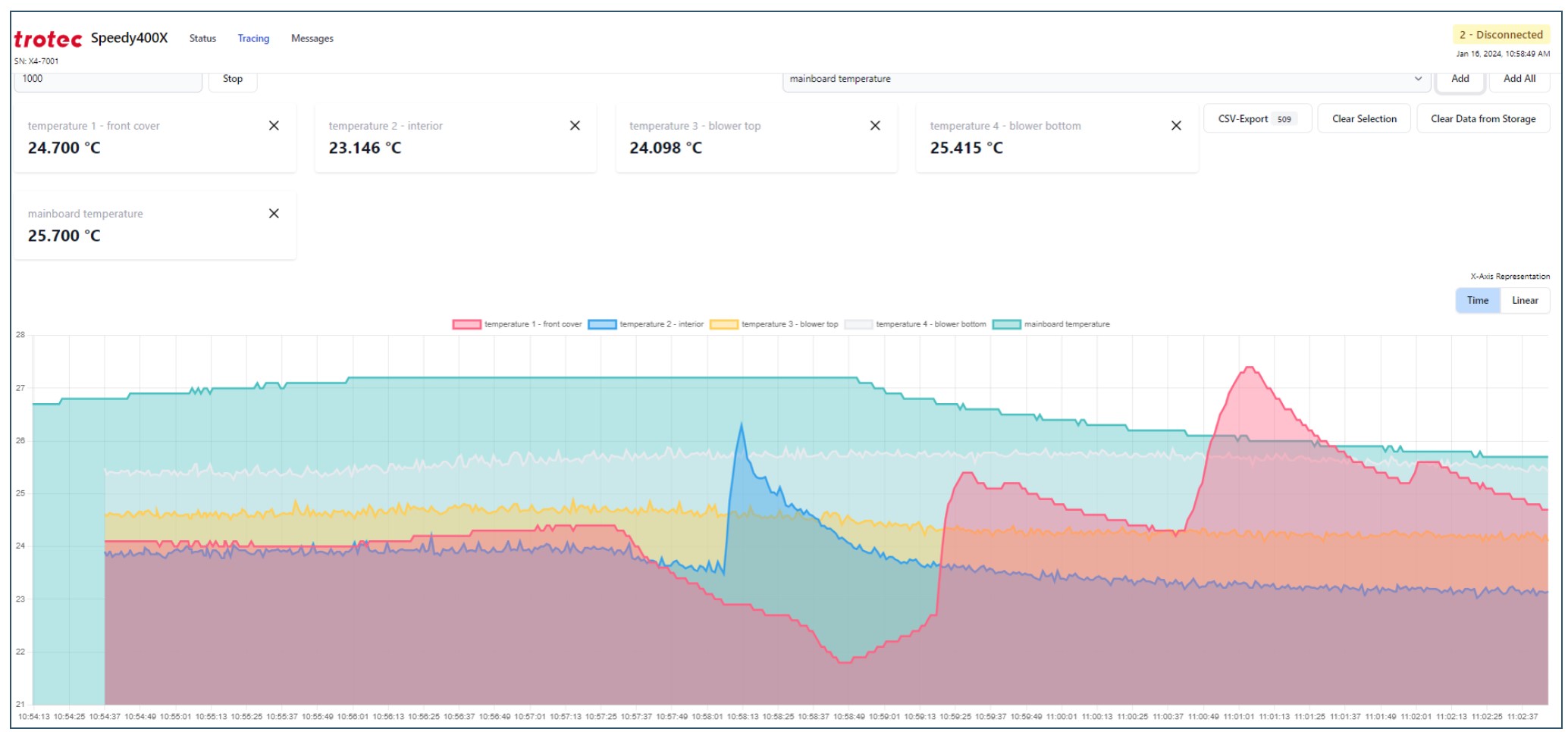Click the Trotec logo
The image size is (1568, 732).
pos(48,39)
